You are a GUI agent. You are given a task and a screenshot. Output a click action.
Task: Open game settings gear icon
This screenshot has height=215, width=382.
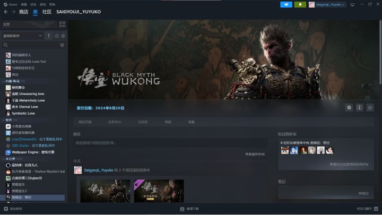coord(349,107)
